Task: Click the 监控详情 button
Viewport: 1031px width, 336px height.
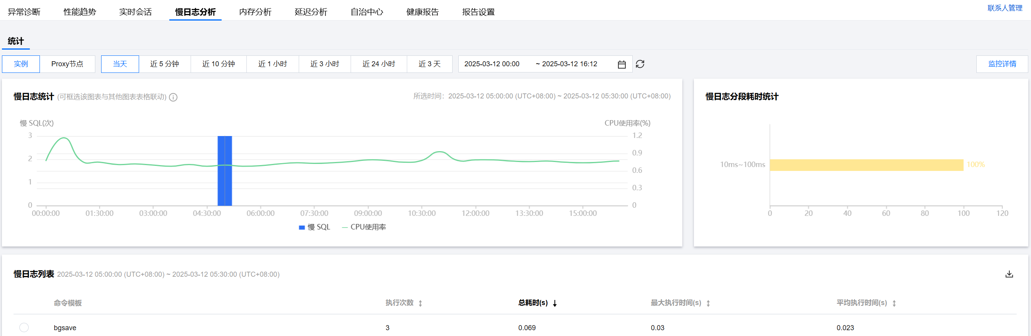Action: click(x=1002, y=64)
